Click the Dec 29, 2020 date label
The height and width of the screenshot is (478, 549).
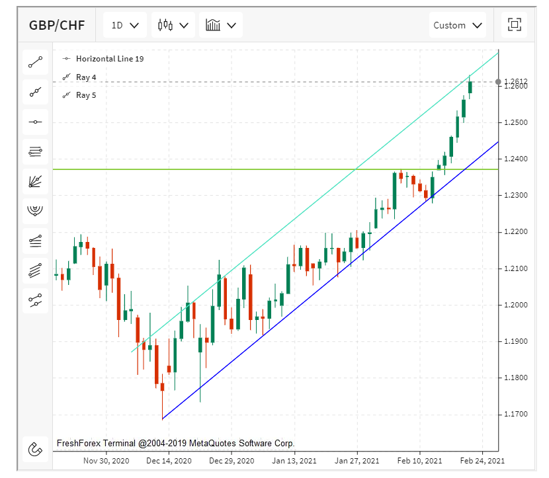pos(232,461)
